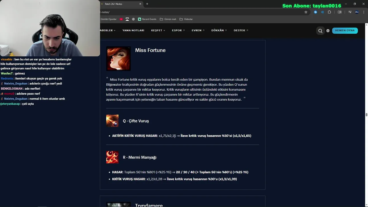Click the HEMEN OYNA button
This screenshot has height=207, width=368.
point(345,30)
